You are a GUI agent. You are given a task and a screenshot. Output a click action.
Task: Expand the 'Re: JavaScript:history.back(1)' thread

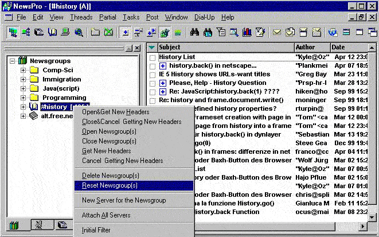coord(163,92)
